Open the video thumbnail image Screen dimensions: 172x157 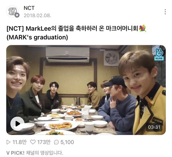[x=86, y=90]
